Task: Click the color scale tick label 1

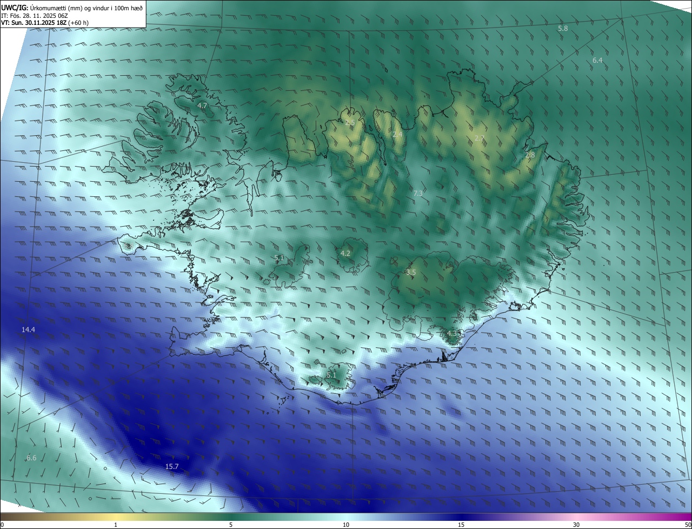Action: tap(116, 525)
